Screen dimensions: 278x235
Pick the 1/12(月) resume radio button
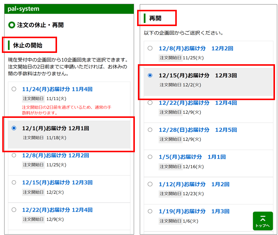pos(150,184)
